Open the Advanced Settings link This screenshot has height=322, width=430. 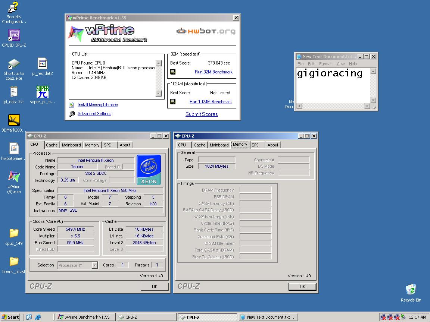pos(94,114)
